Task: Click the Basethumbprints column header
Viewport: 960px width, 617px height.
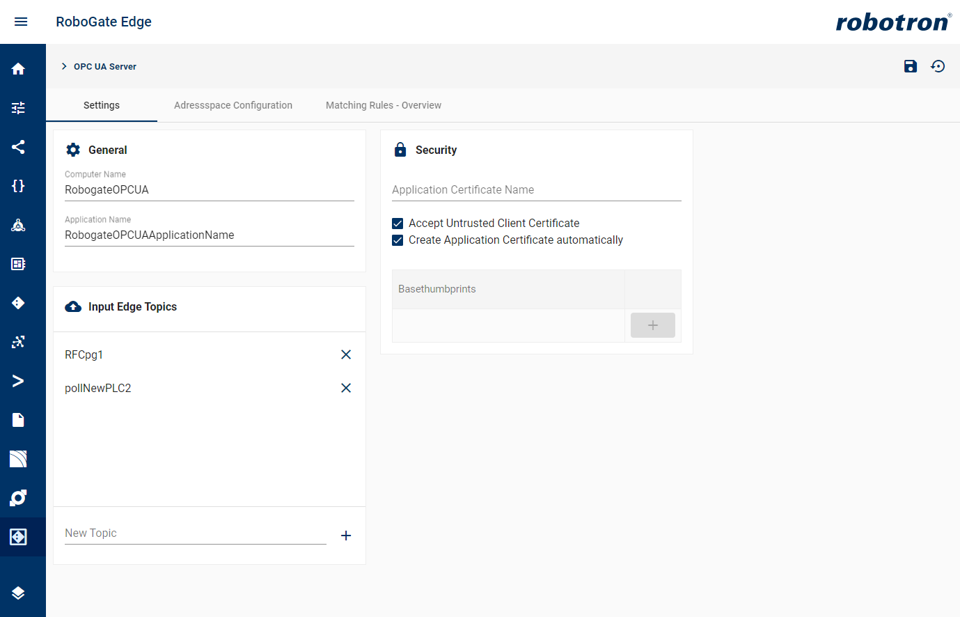Action: tap(508, 289)
